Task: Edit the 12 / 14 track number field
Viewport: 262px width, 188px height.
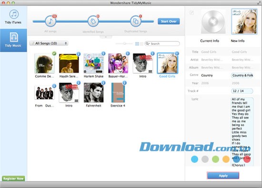Action: point(242,91)
